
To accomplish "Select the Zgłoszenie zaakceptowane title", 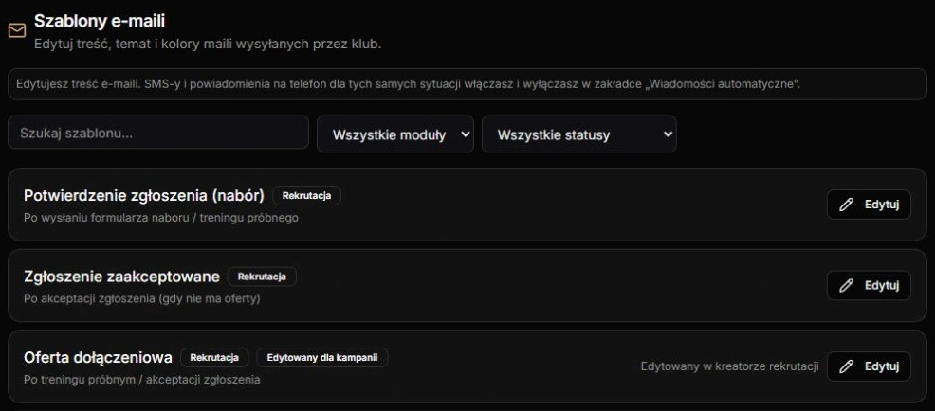I will click(121, 277).
